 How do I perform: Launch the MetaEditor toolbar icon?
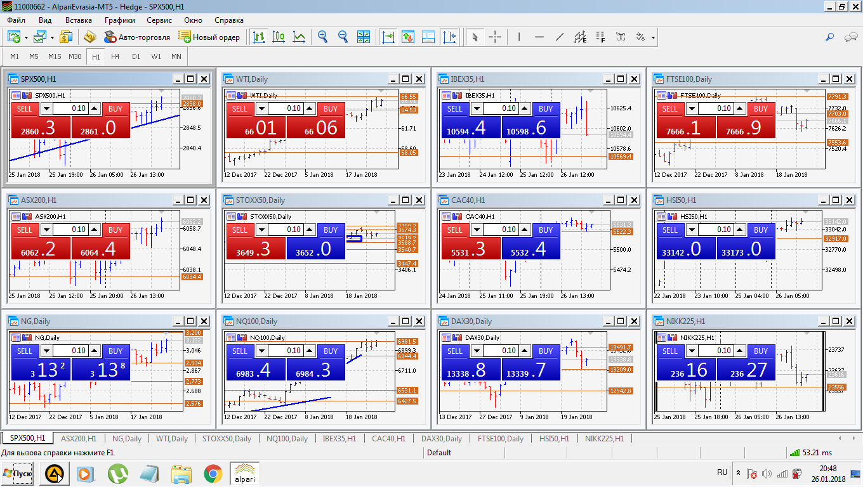90,37
